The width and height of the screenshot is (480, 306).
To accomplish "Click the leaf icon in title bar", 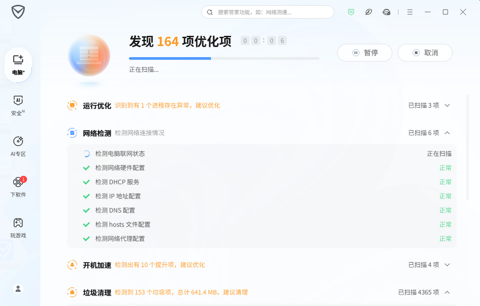I will point(368,12).
